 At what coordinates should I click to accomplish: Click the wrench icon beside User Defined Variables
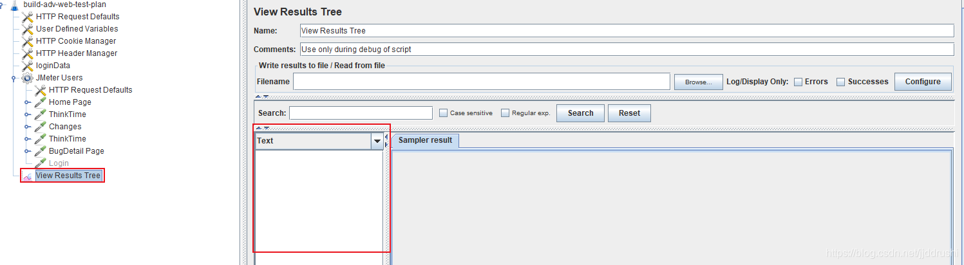[28, 29]
